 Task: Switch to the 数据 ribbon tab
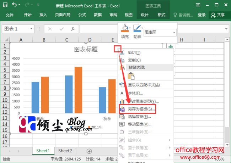click(x=98, y=15)
